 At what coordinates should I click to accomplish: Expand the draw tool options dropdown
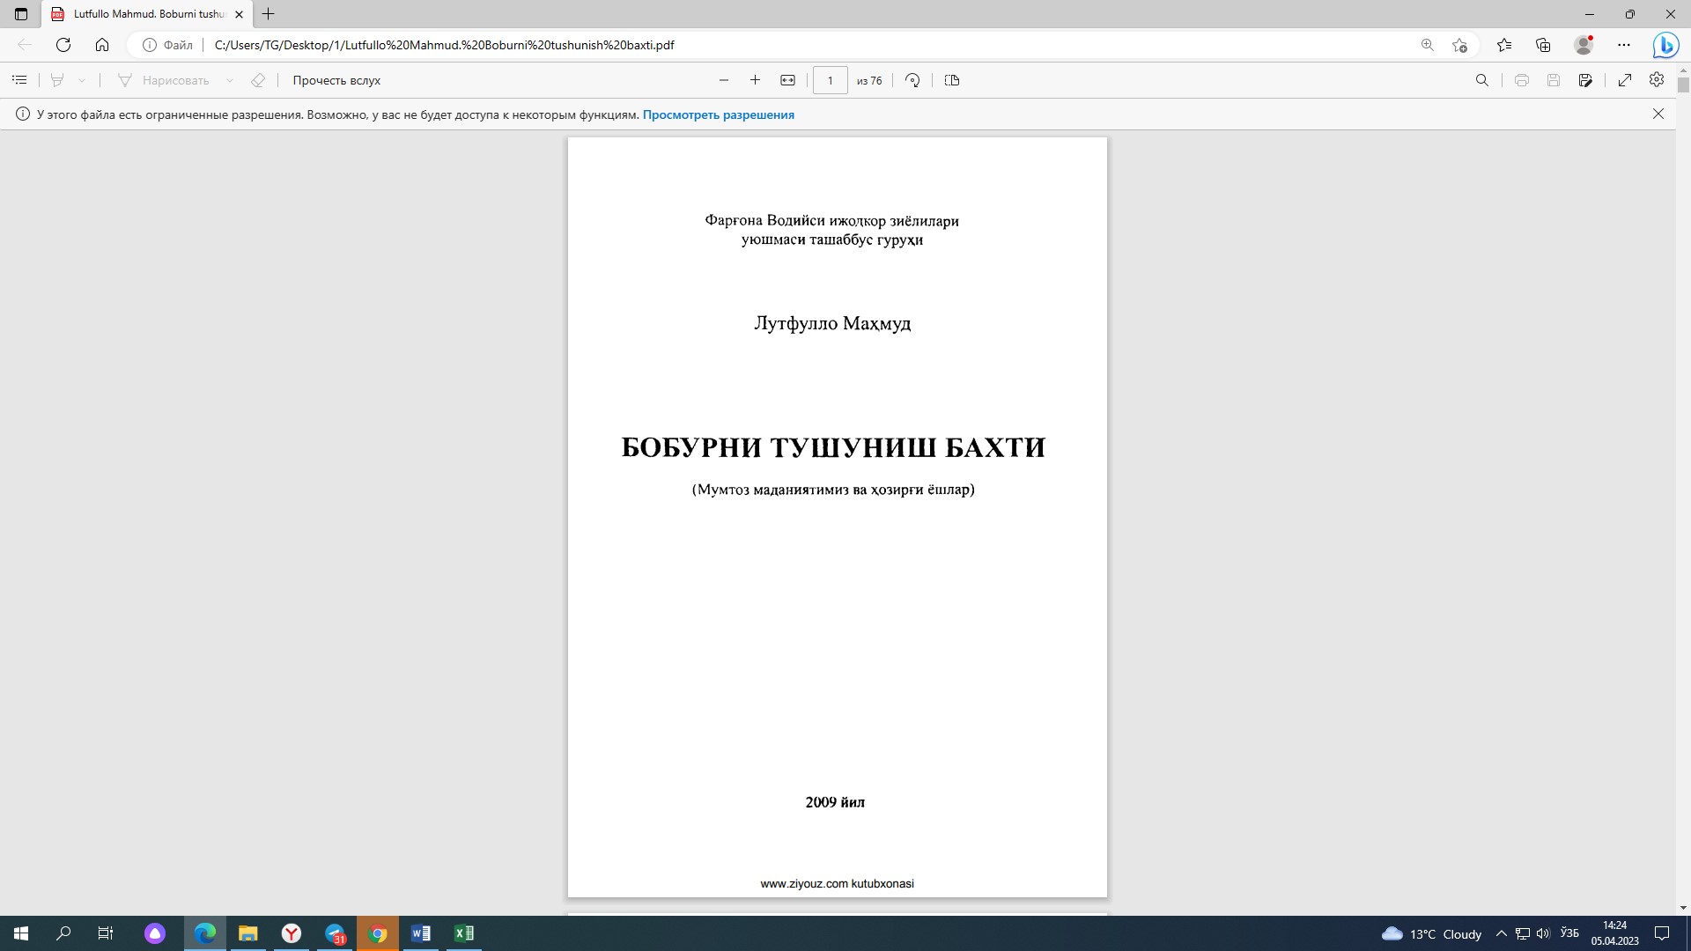[230, 80]
